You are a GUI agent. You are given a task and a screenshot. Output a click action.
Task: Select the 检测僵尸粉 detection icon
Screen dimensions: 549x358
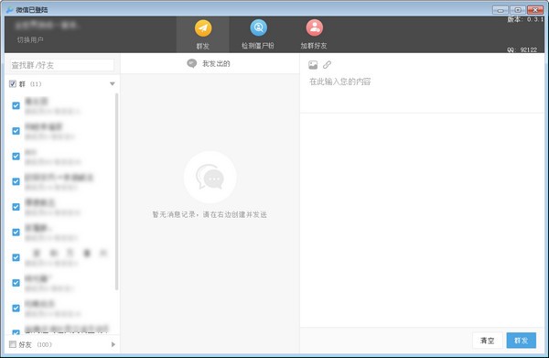[x=258, y=27]
